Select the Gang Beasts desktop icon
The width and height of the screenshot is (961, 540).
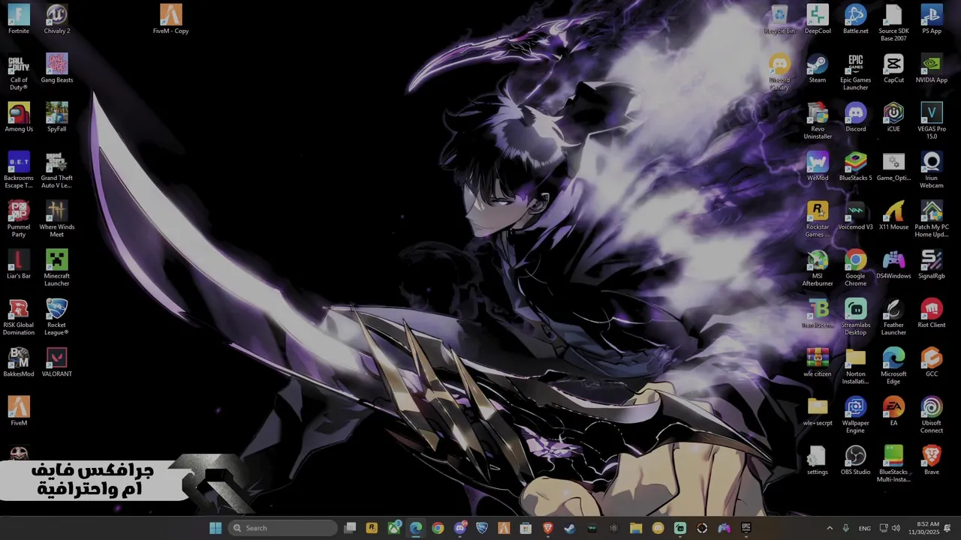pos(57,68)
